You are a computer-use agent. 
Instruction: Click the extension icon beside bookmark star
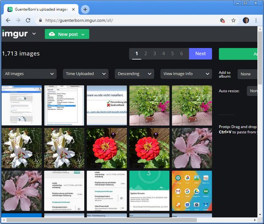222,20
